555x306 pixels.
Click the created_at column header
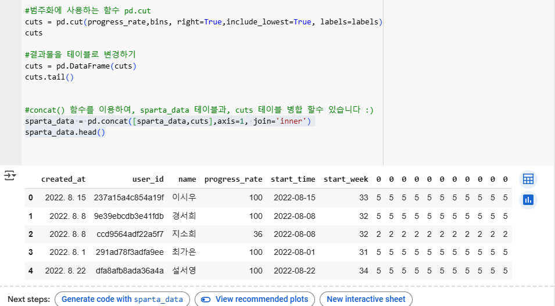click(x=63, y=179)
